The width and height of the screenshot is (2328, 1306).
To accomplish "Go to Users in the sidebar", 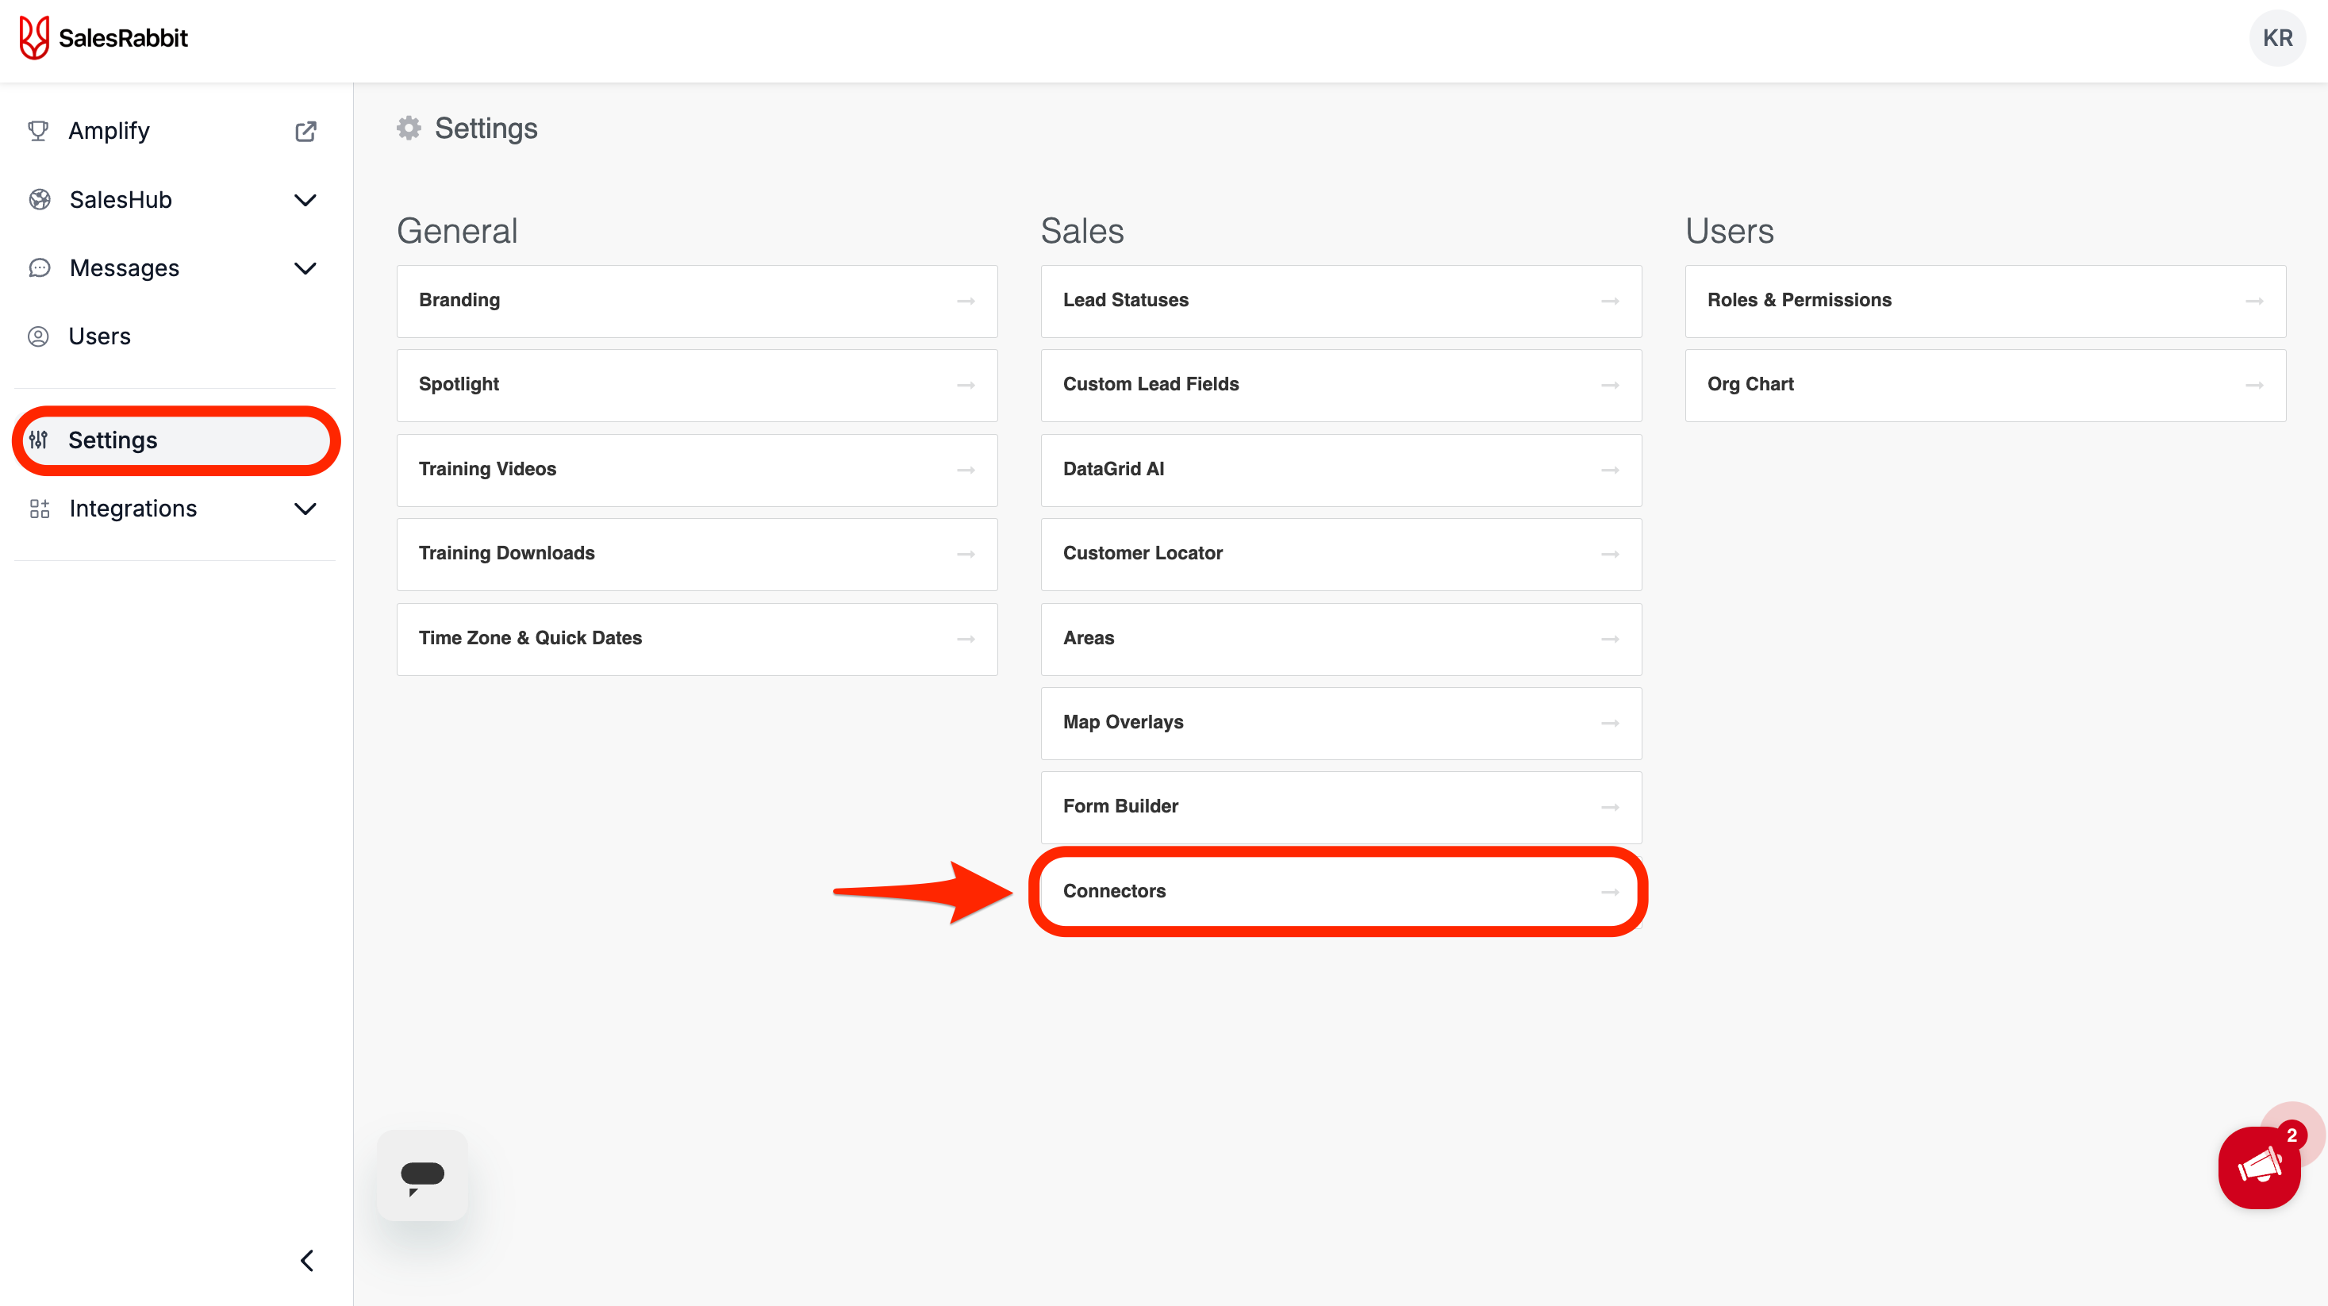I will [x=99, y=336].
